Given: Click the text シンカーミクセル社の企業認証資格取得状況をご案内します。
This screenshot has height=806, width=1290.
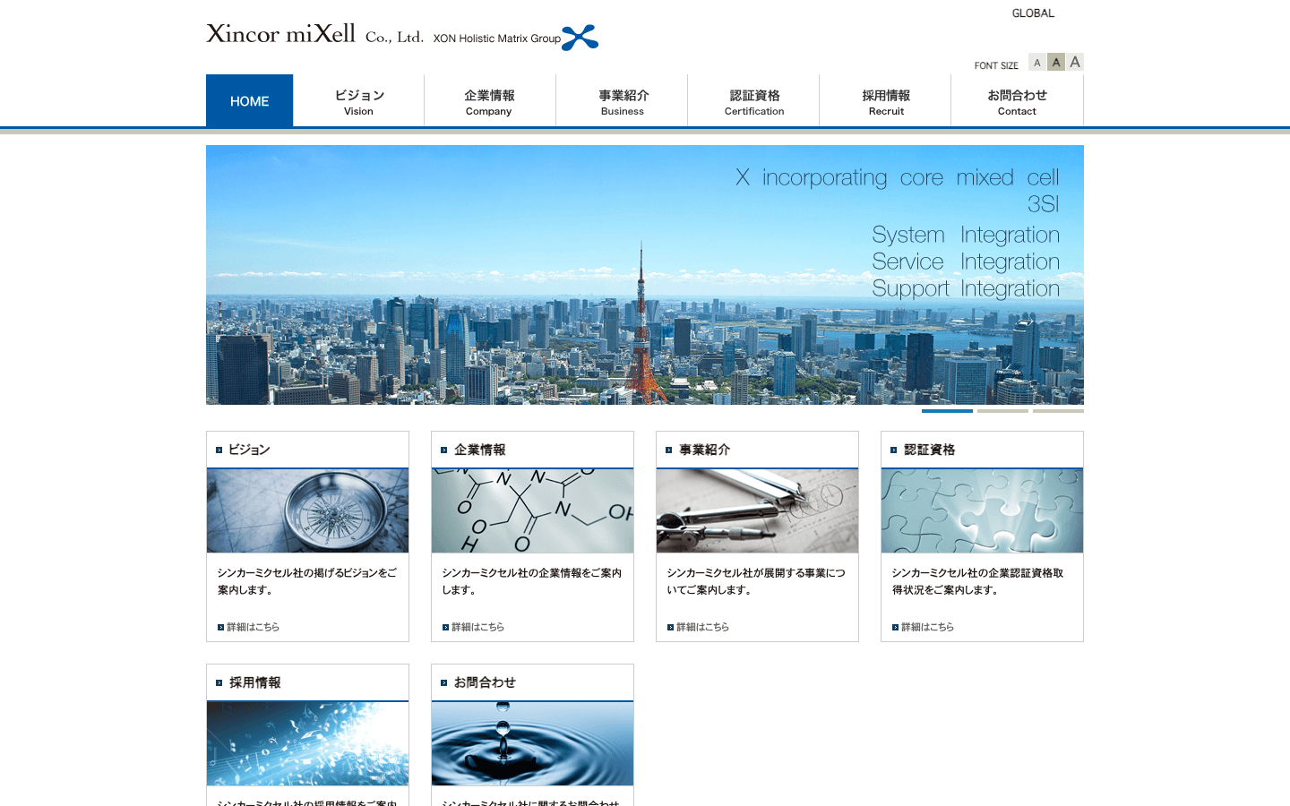Looking at the screenshot, I should pyautogui.click(x=978, y=581).
